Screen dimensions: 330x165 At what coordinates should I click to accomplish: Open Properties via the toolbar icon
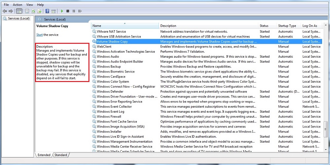point(27,11)
